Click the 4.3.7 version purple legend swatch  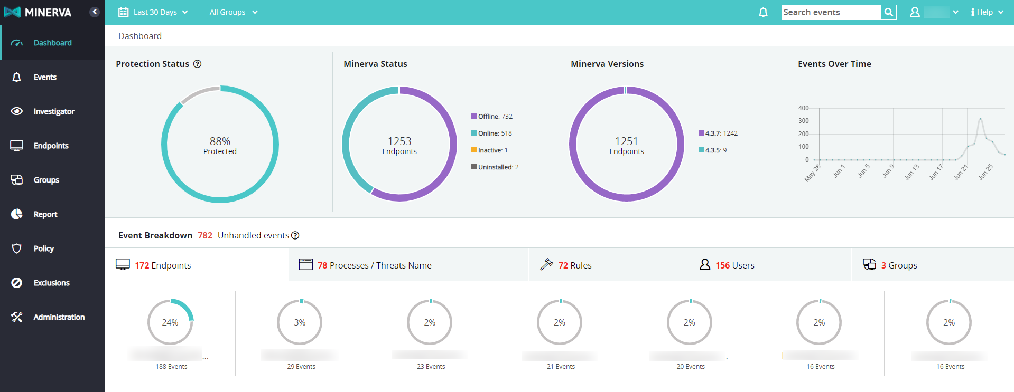point(701,133)
